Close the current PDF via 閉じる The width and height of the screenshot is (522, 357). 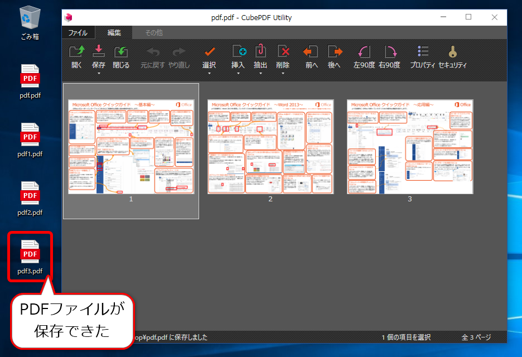(120, 55)
